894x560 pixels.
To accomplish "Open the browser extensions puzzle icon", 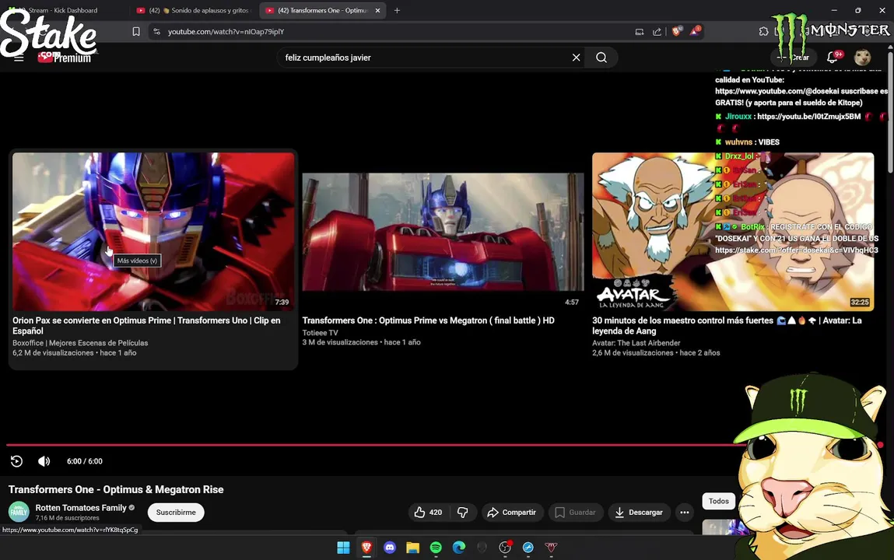I will pyautogui.click(x=763, y=32).
